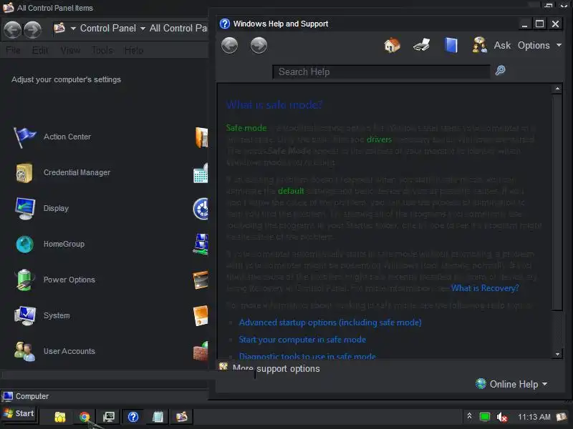Go back in Windows Help and Support
Viewport: 573px width, 429px height.
pyautogui.click(x=229, y=46)
